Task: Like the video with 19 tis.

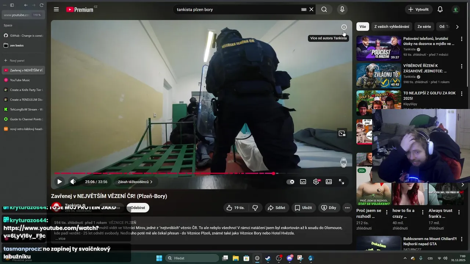Action: pyautogui.click(x=235, y=208)
